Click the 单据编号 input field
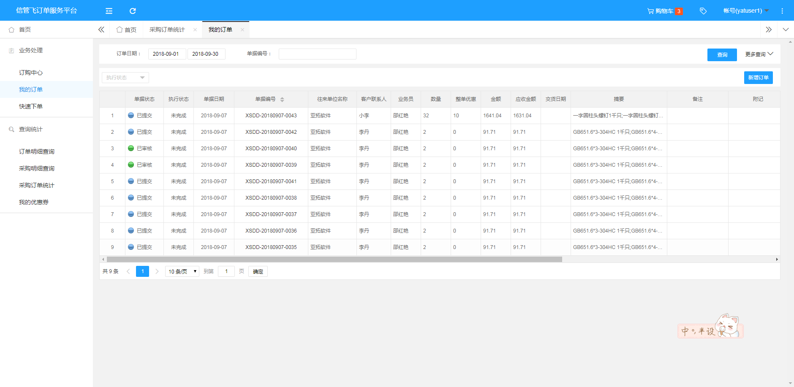The width and height of the screenshot is (794, 387). coord(317,54)
